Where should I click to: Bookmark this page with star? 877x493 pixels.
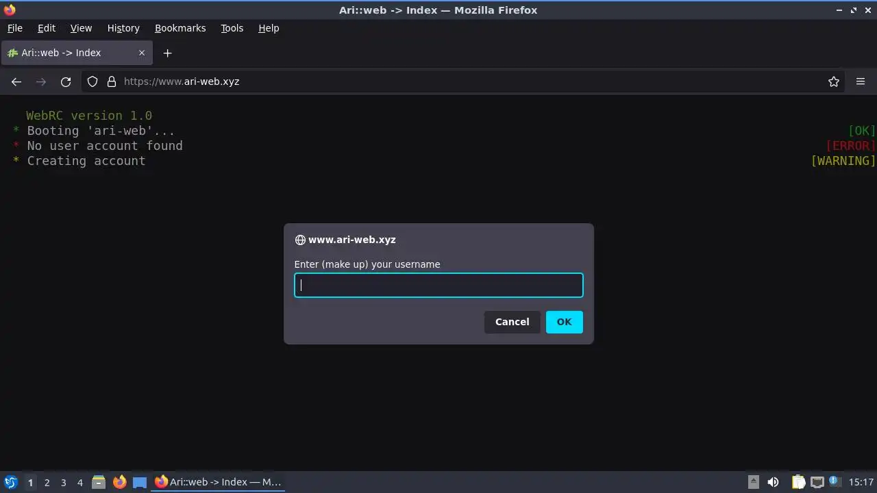coord(834,81)
